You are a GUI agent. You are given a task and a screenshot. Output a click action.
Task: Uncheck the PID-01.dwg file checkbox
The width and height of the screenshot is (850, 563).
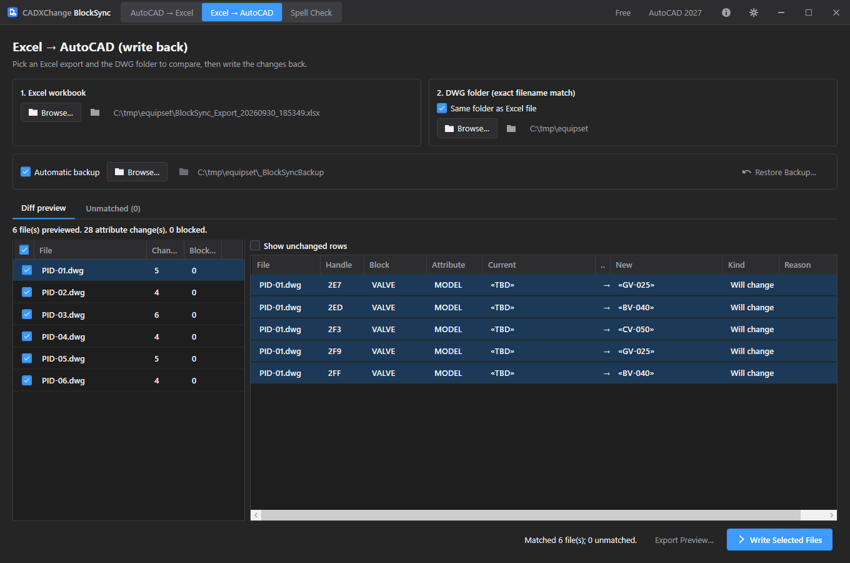click(x=27, y=270)
